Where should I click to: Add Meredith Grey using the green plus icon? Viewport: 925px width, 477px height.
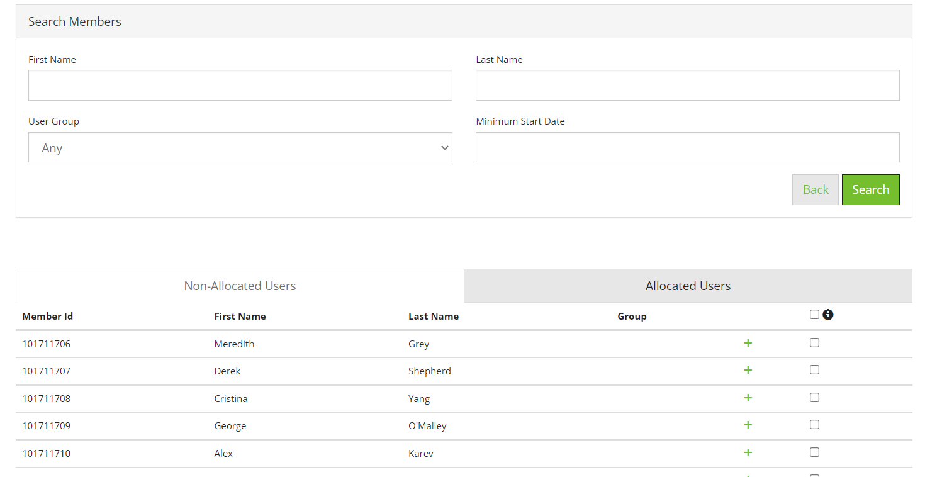pyautogui.click(x=748, y=343)
